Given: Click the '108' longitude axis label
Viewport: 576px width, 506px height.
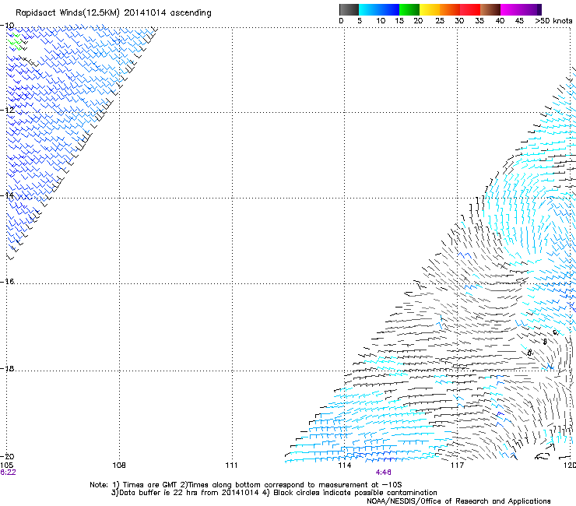Looking at the screenshot, I should (119, 466).
